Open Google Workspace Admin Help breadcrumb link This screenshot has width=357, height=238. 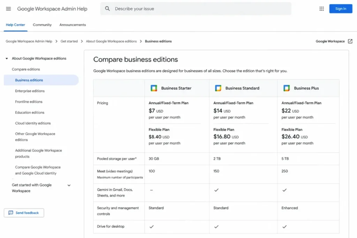click(29, 41)
